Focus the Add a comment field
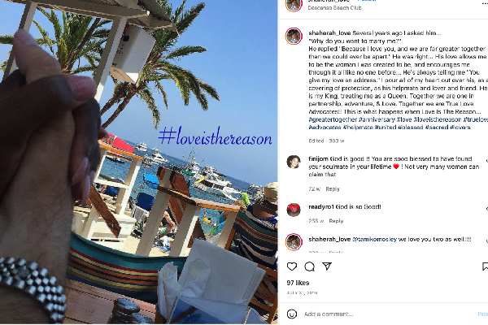This screenshot has height=325, width=488. point(389,314)
